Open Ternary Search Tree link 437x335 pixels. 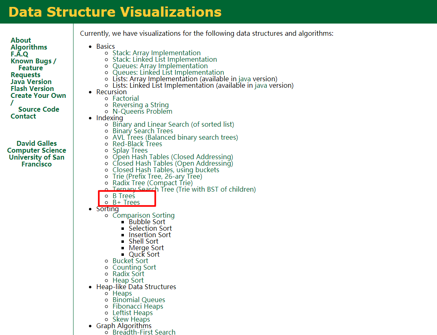click(184, 190)
